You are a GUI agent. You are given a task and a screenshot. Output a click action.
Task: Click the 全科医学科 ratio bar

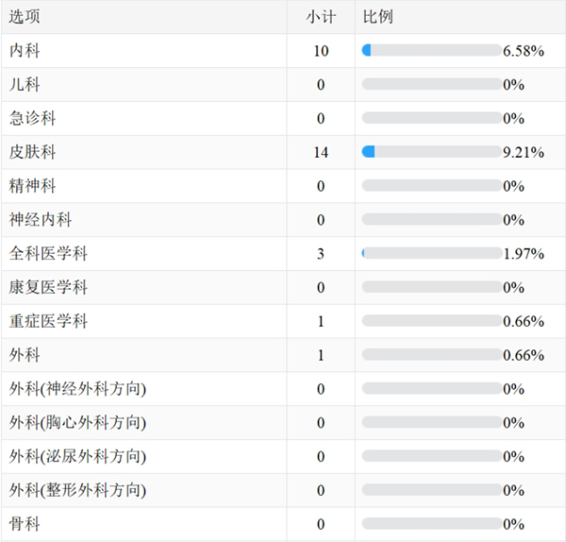coord(432,253)
